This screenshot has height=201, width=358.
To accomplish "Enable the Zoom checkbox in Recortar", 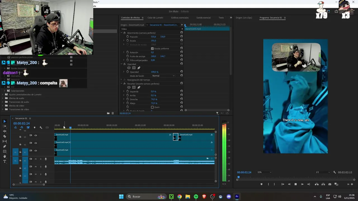I will click(x=152, y=107).
